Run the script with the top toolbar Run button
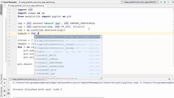 pos(161,2)
